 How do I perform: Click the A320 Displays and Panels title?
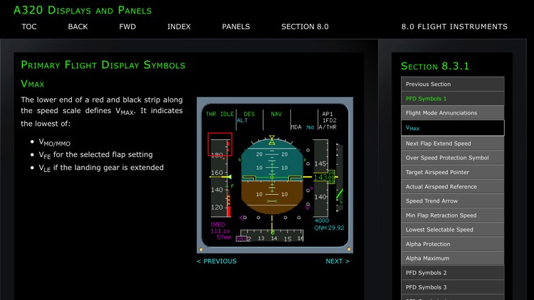point(83,10)
